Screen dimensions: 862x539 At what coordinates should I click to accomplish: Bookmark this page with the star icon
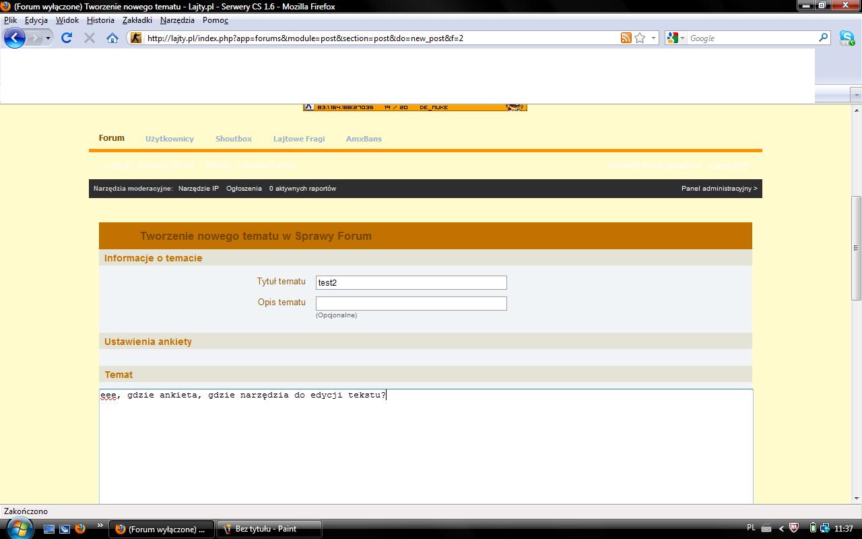640,38
